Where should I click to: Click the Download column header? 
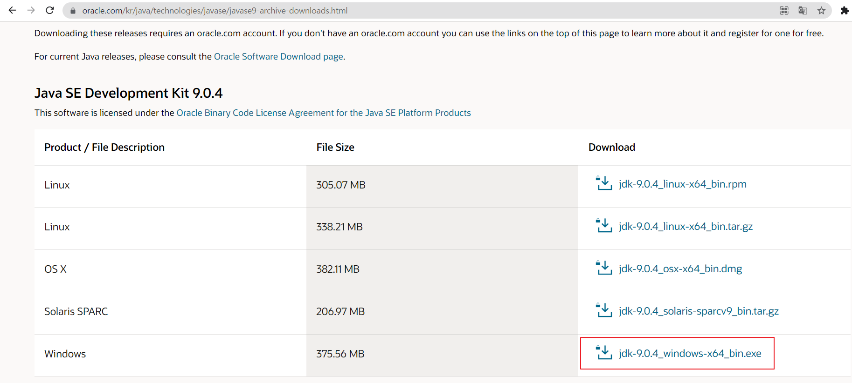pos(612,147)
